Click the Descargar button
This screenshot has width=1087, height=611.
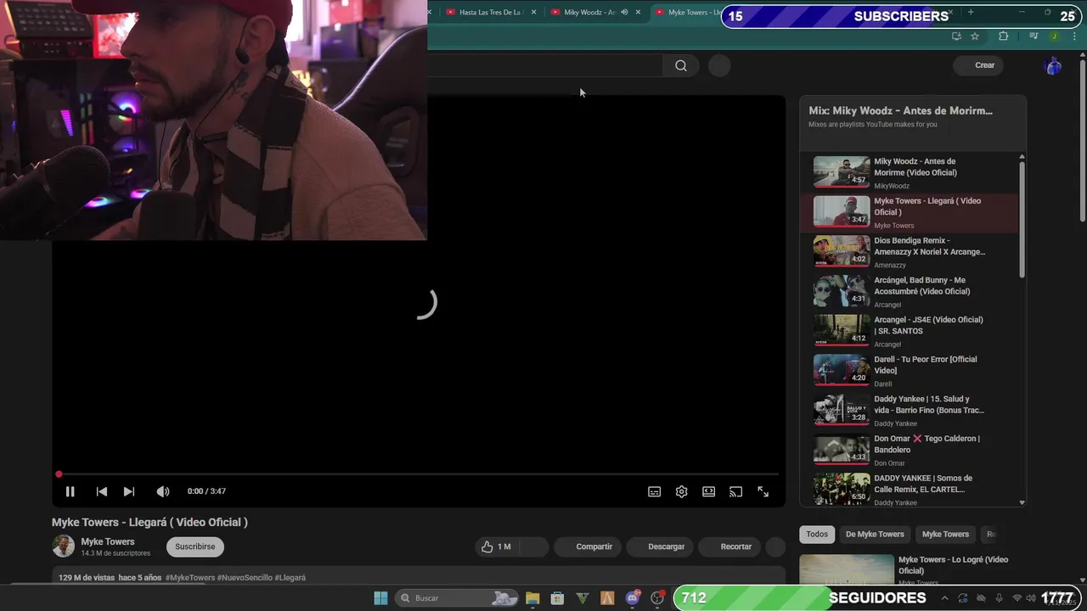659,547
